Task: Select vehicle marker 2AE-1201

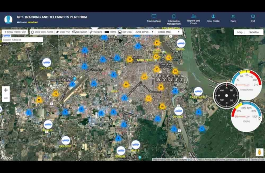Action: point(47,62)
